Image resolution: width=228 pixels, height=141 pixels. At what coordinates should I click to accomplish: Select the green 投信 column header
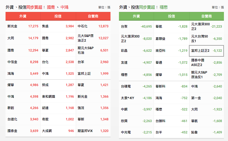point(171,16)
